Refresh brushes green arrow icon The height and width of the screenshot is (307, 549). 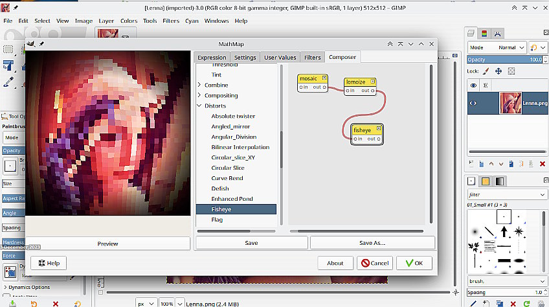(x=526, y=304)
